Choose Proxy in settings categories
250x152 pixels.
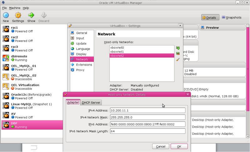coord(80,70)
